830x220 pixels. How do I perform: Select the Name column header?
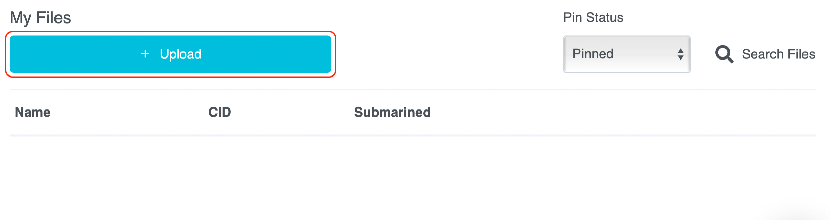(32, 112)
